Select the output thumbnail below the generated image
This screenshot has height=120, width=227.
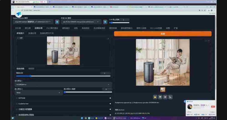click(x=163, y=90)
